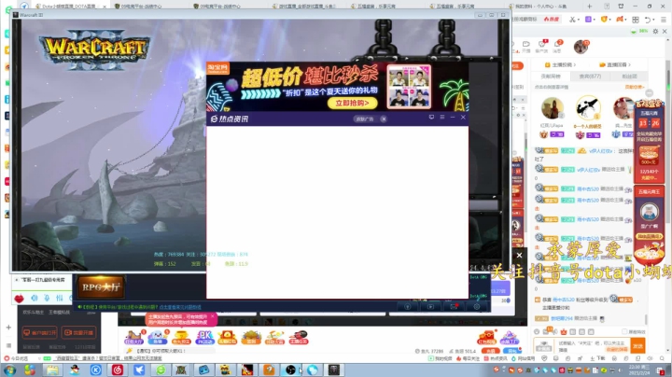Screen dimensions: 672x377
Task: Click the user avatar in Douyu header
Action: click(x=581, y=47)
